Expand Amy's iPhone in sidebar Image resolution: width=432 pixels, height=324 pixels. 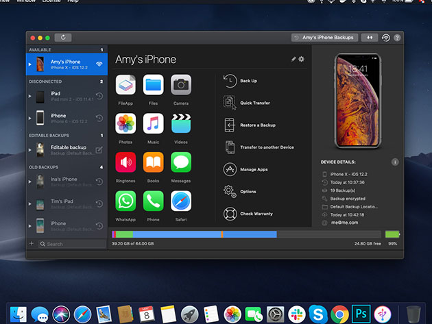29,64
